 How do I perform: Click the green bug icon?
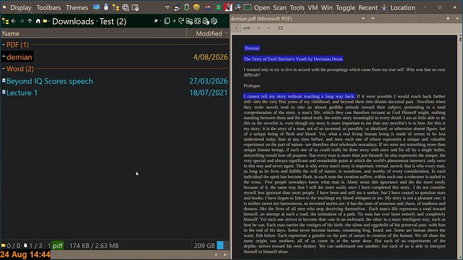coord(218,7)
